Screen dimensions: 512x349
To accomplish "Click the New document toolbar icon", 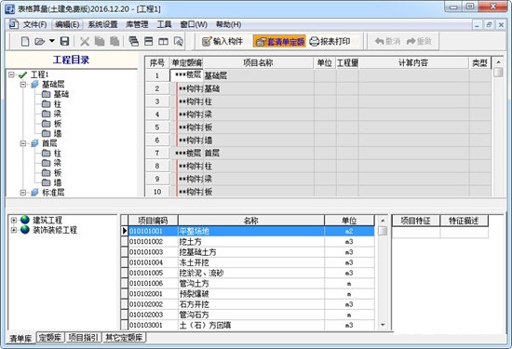I will [25, 42].
